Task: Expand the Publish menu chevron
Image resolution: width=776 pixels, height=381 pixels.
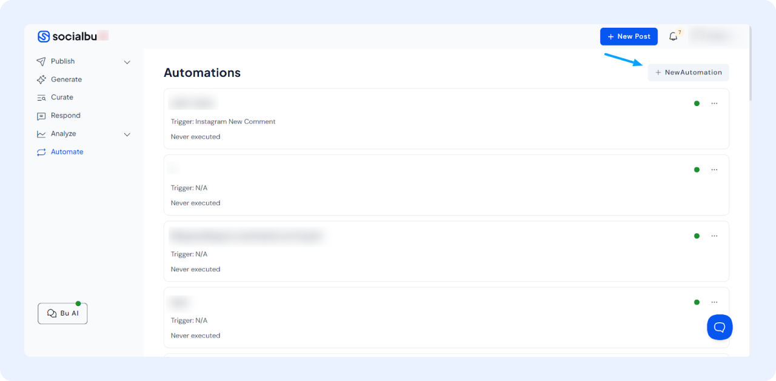Action: (x=127, y=62)
